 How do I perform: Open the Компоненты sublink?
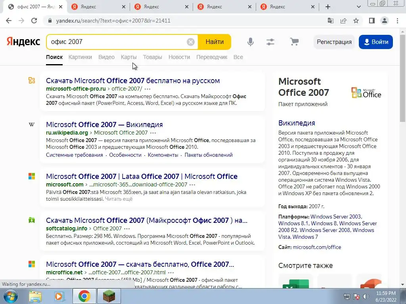tap(163, 155)
